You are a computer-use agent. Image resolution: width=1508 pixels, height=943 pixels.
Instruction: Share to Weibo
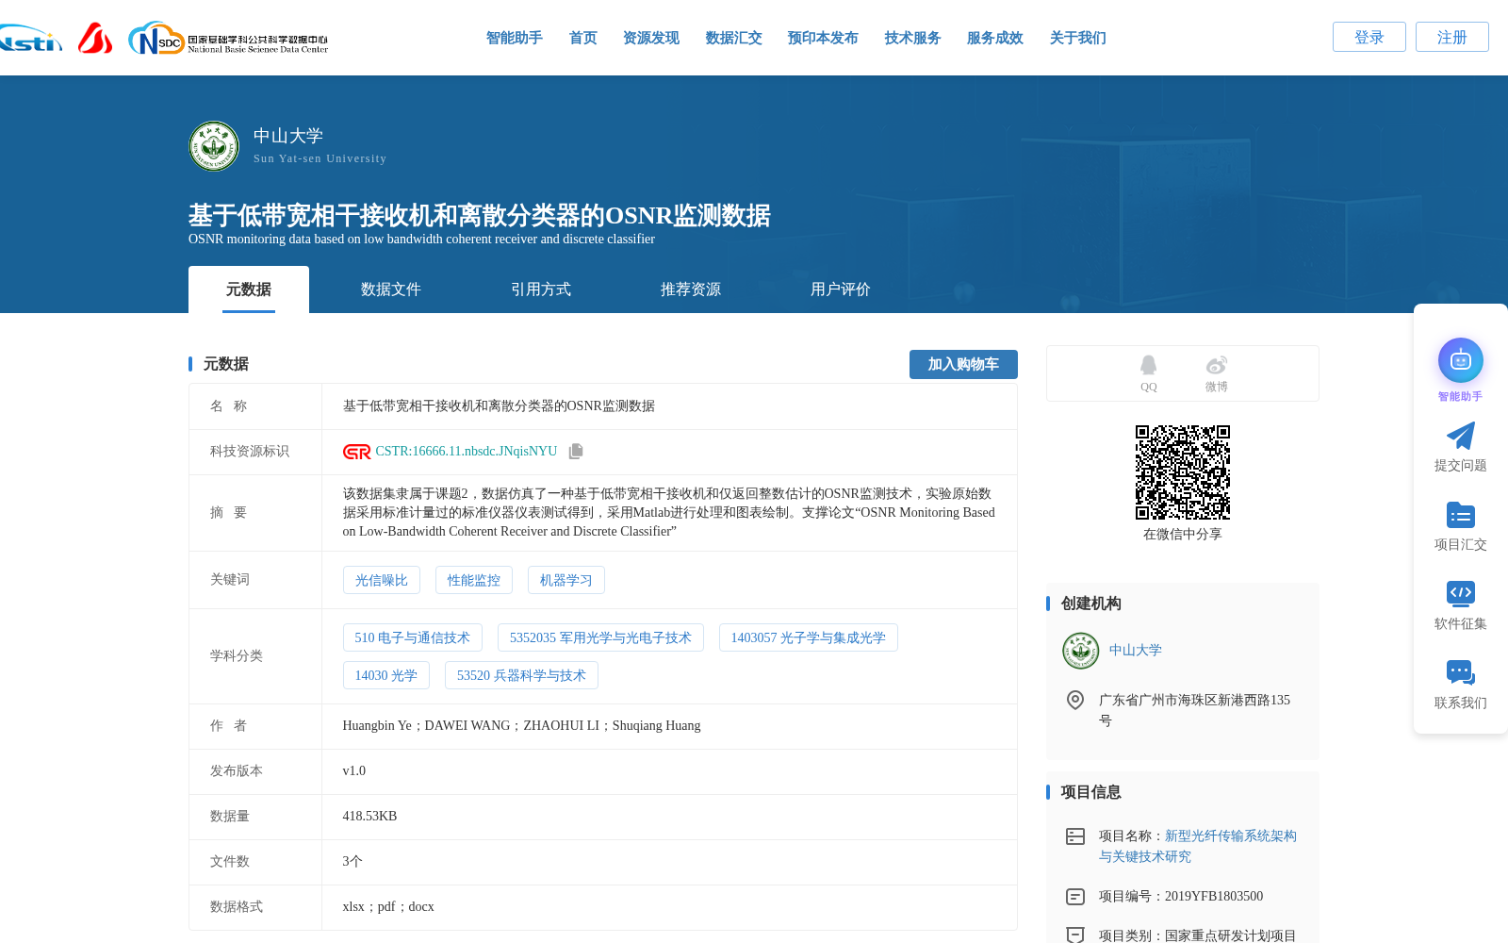1216,373
